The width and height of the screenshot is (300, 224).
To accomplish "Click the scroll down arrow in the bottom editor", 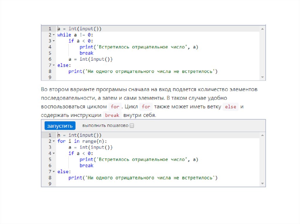I will (x=262, y=184).
